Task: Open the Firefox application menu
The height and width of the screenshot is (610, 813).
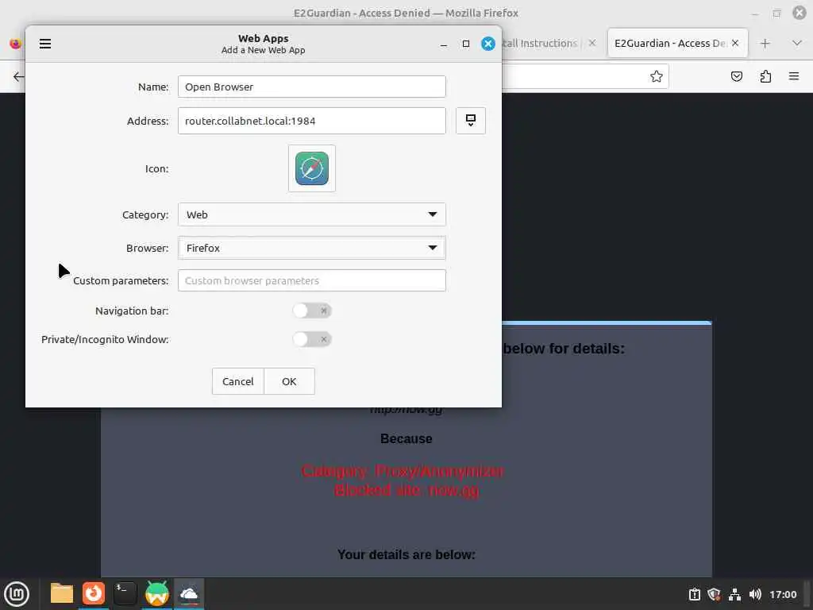Action: point(794,76)
